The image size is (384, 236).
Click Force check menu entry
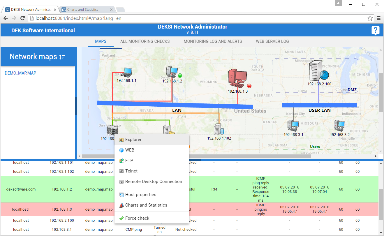(137, 218)
